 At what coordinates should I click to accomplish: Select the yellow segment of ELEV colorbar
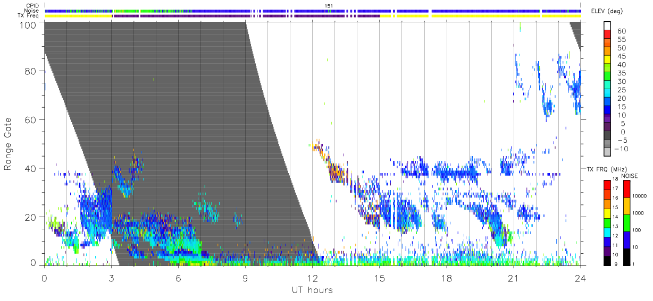click(x=607, y=59)
